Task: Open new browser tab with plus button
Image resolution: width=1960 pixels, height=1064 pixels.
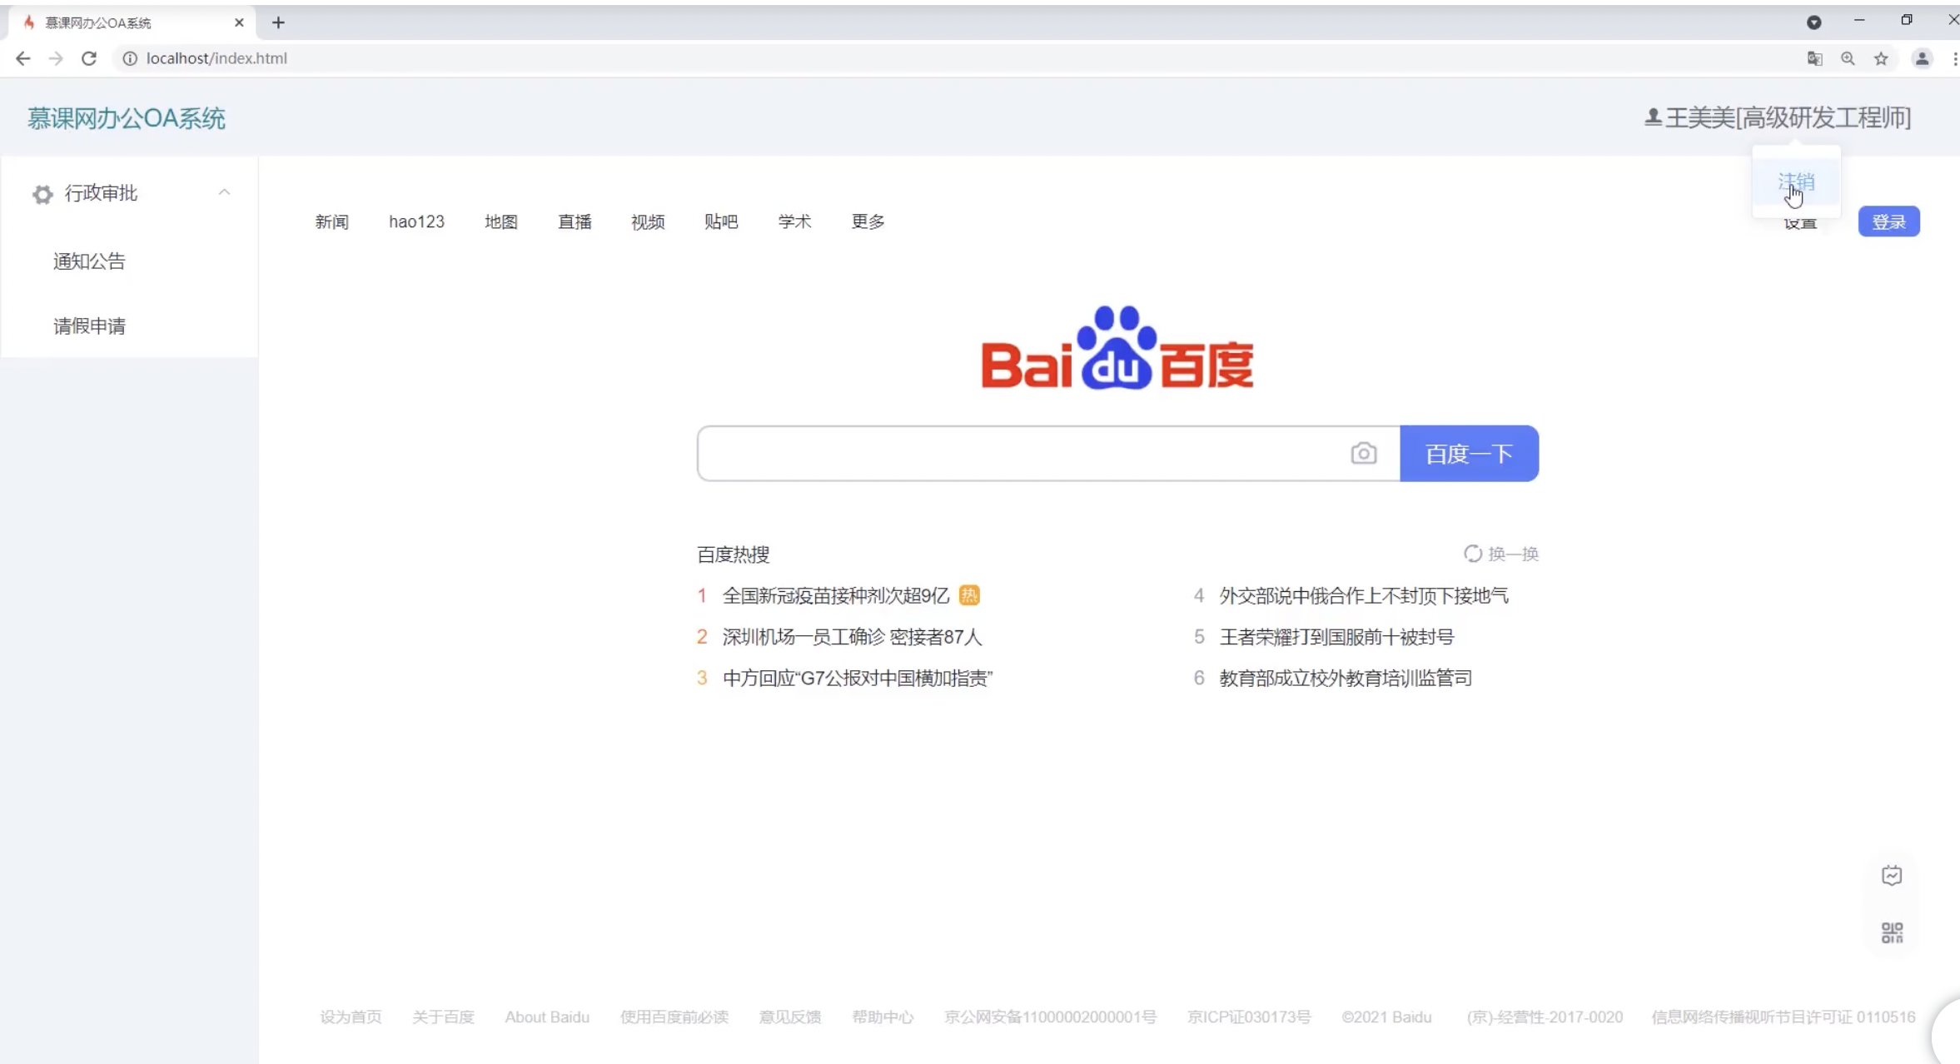Action: point(278,22)
